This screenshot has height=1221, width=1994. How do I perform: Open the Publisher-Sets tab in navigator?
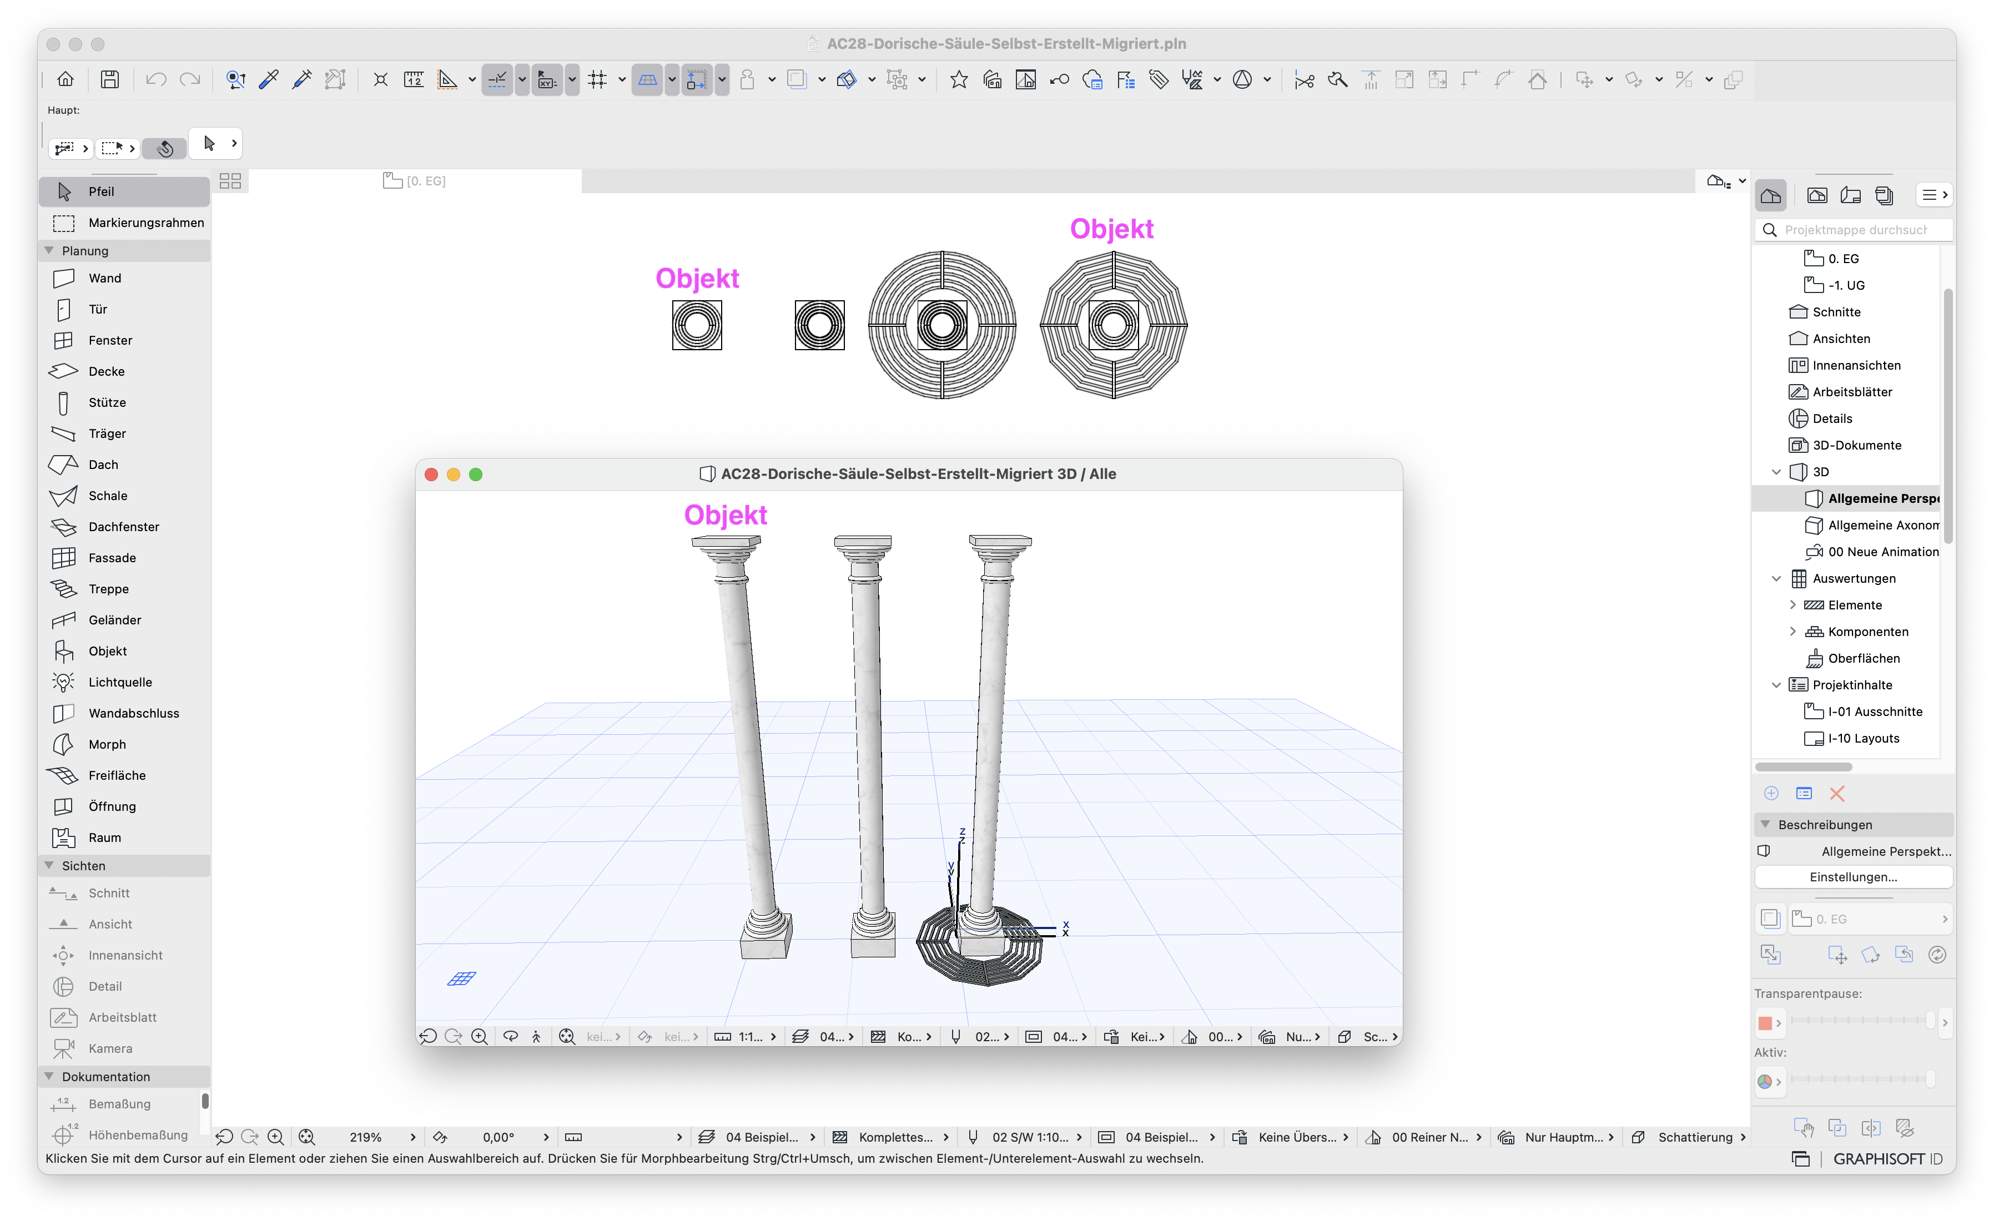(x=1884, y=195)
